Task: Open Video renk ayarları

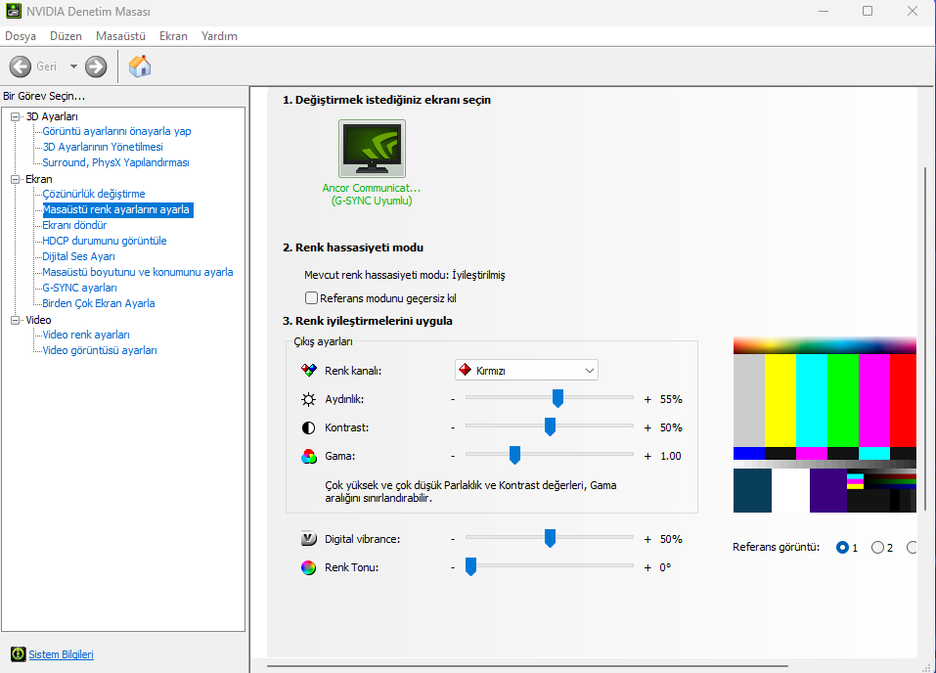Action: [86, 335]
